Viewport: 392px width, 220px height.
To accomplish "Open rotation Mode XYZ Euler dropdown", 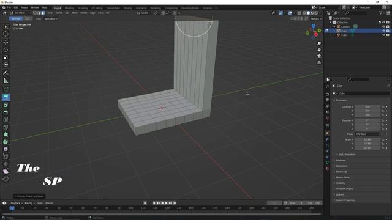I will [x=367, y=134].
